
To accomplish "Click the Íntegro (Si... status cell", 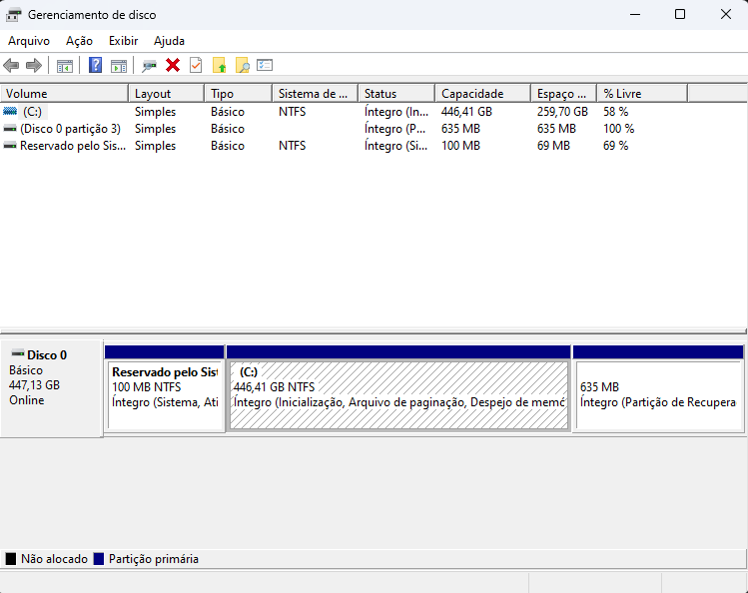I will click(395, 146).
